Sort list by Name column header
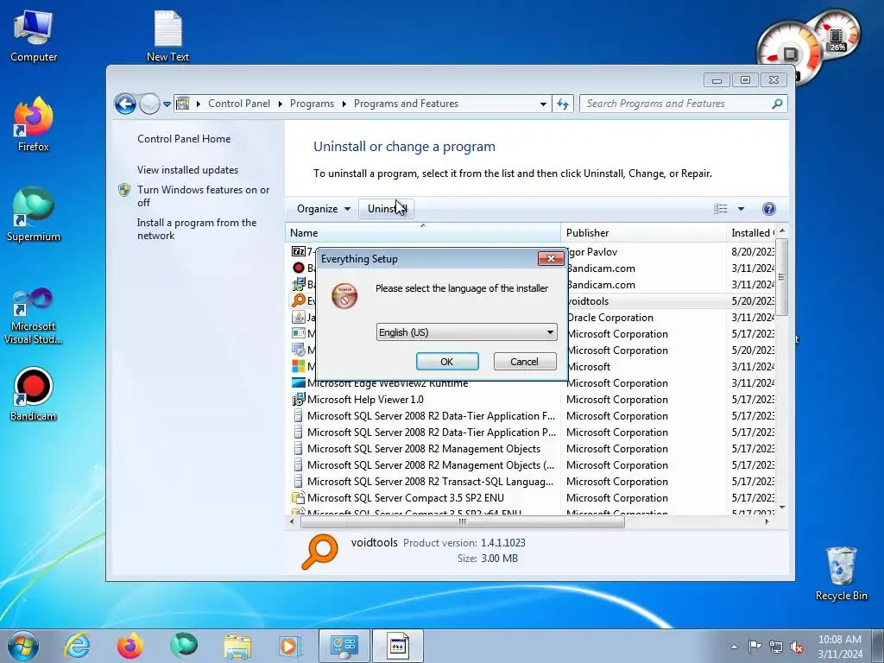This screenshot has width=884, height=663. (x=423, y=233)
